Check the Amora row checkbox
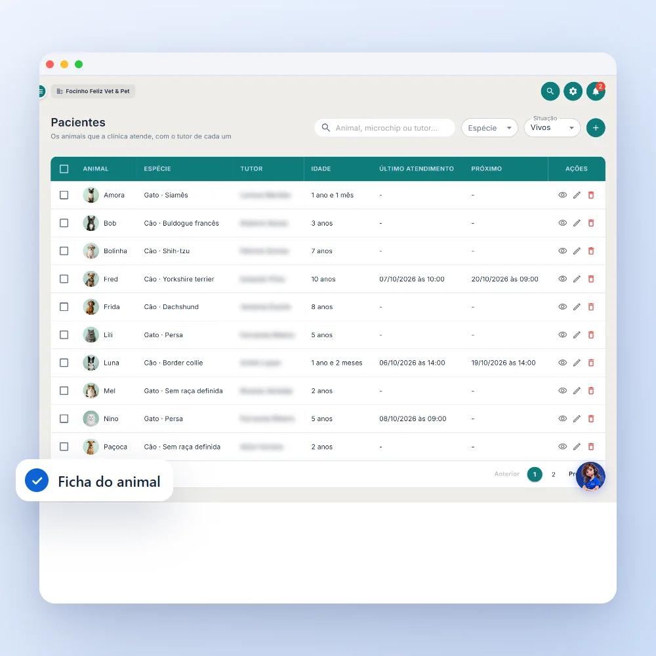The width and height of the screenshot is (656, 656). [x=64, y=195]
